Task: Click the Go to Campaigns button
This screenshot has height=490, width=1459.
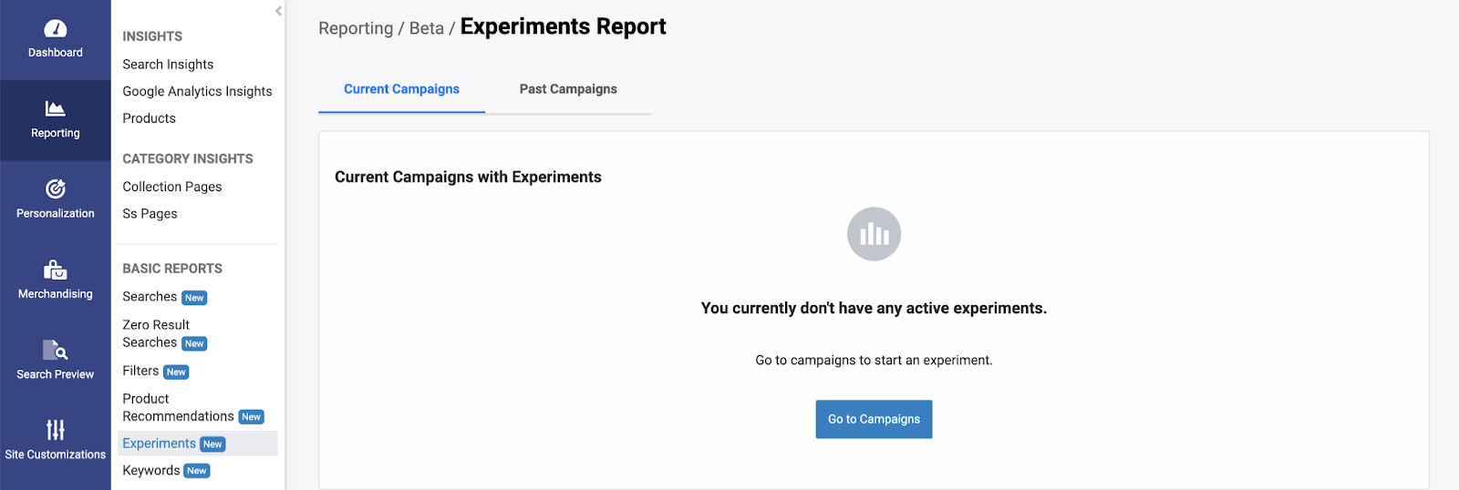Action: click(874, 419)
